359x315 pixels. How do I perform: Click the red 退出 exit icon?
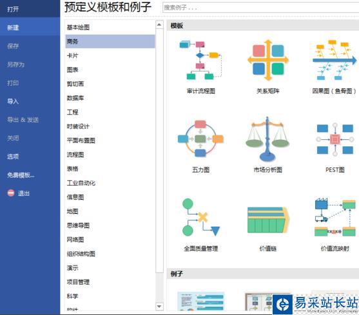[11, 193]
